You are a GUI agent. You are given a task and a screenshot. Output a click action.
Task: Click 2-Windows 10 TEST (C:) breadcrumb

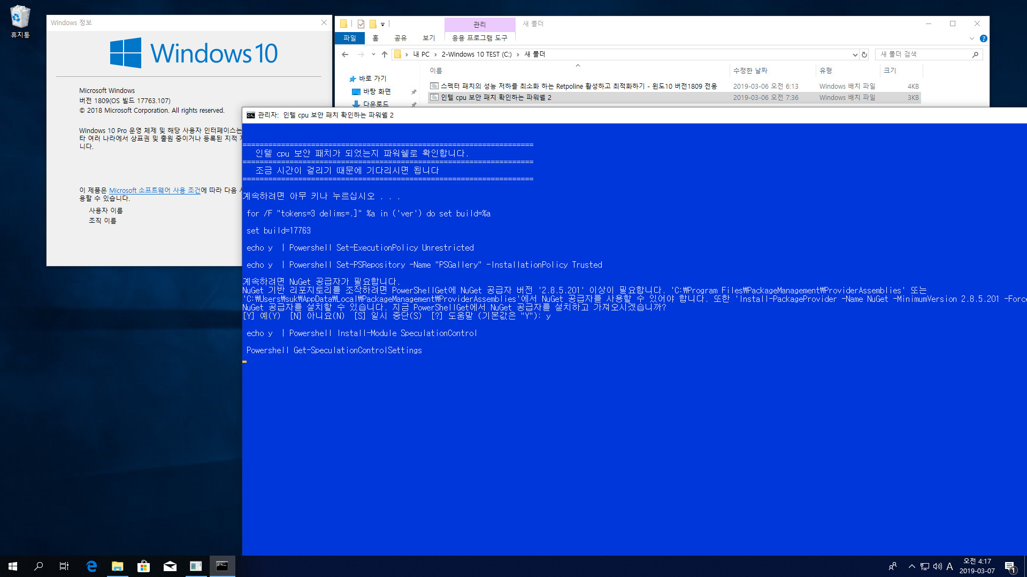coord(476,54)
